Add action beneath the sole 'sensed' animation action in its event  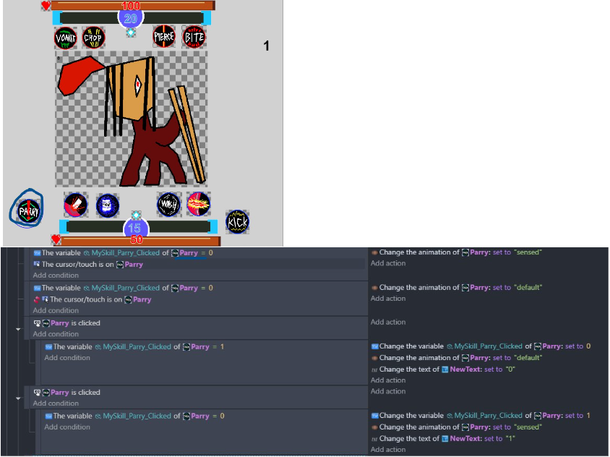tap(388, 263)
